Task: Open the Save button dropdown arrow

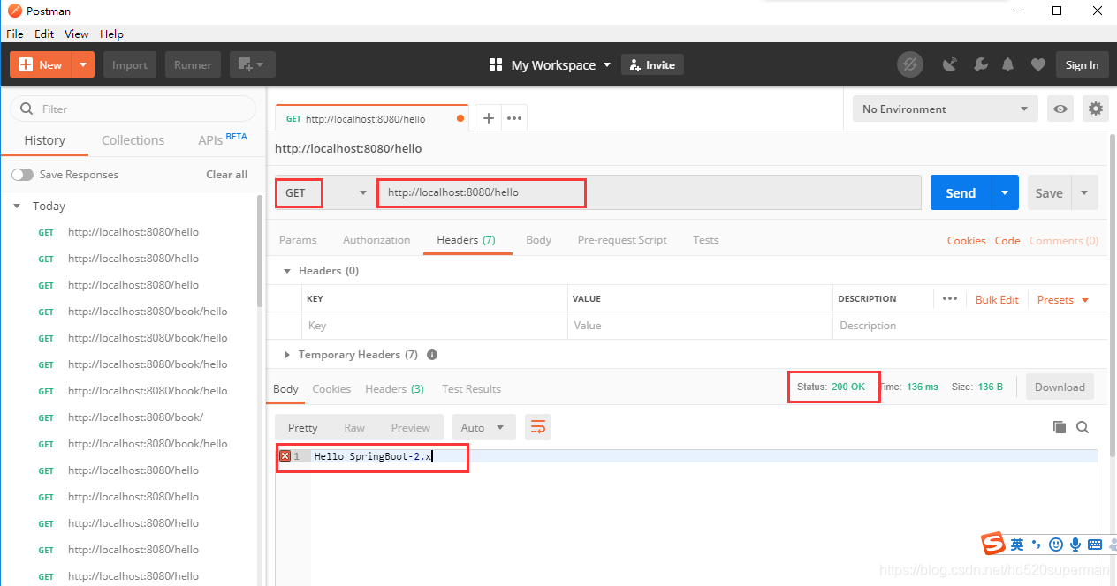Action: (x=1084, y=192)
